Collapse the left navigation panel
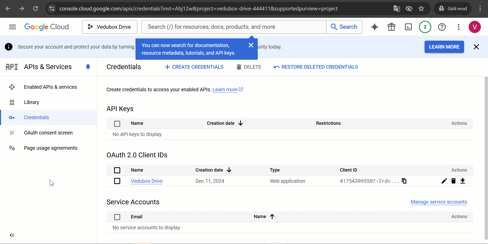Image resolution: width=488 pixels, height=244 pixels. click(11, 235)
